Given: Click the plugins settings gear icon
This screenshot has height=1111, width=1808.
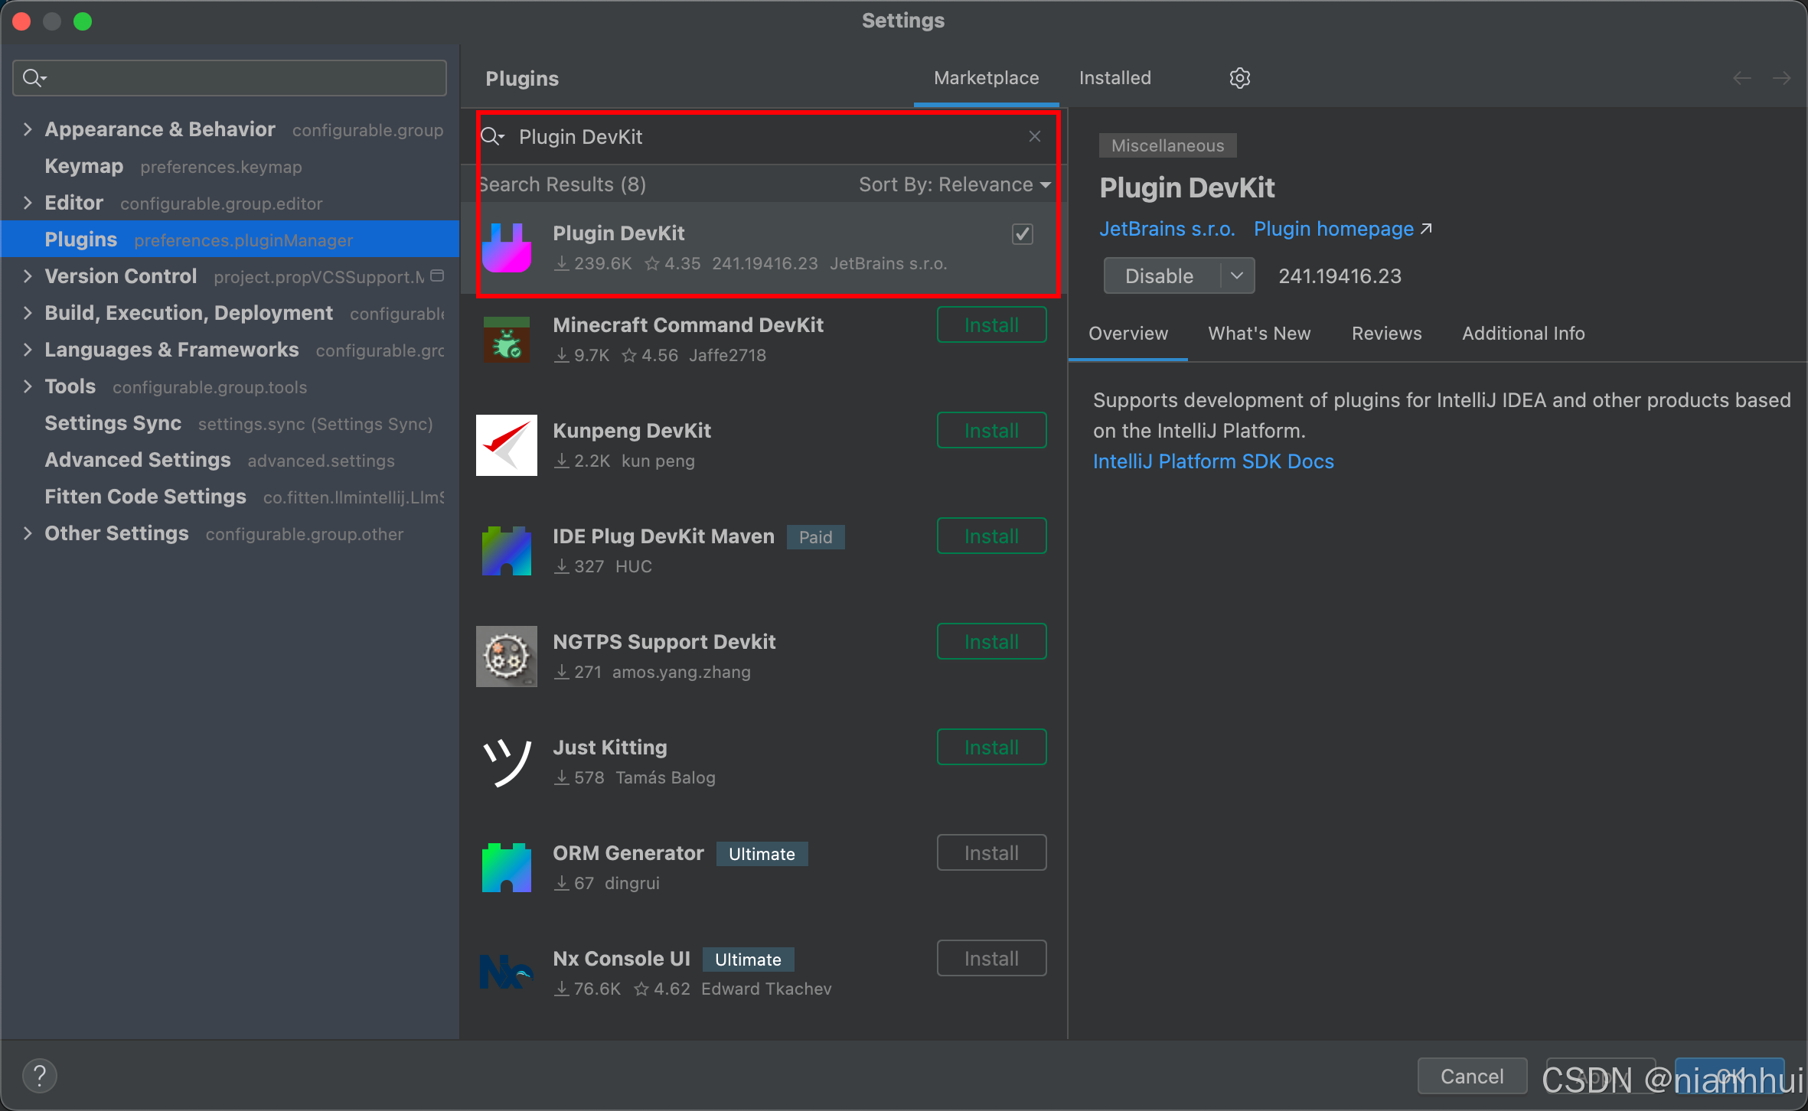Looking at the screenshot, I should pos(1239,78).
